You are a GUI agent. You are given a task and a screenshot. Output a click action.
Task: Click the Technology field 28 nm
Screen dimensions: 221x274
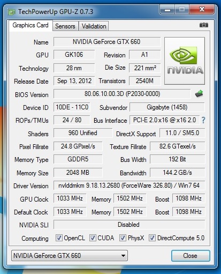click(x=74, y=68)
